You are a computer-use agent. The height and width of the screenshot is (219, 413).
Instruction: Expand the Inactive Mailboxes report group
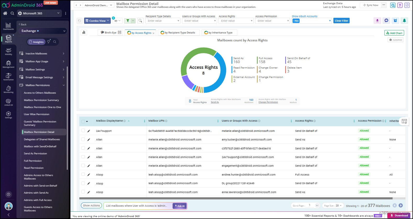click(x=42, y=54)
